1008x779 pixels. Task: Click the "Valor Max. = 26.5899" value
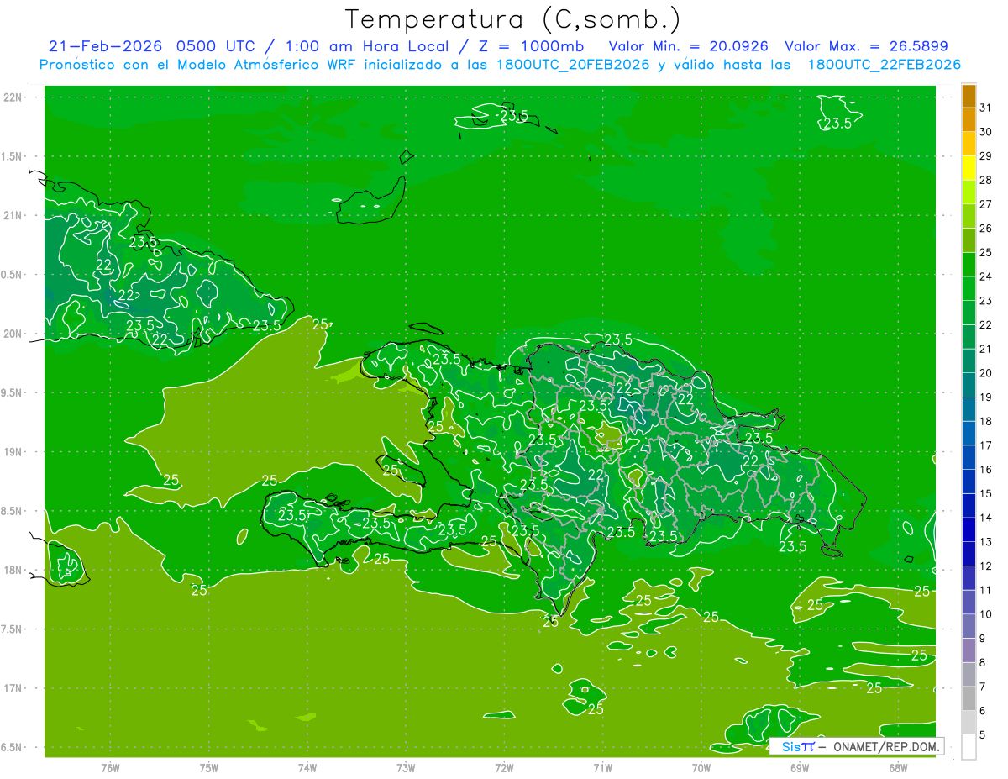point(866,46)
